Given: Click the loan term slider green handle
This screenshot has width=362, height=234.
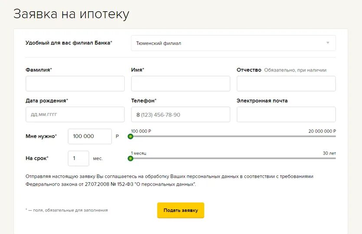Looking at the screenshot, I should 130,158.
